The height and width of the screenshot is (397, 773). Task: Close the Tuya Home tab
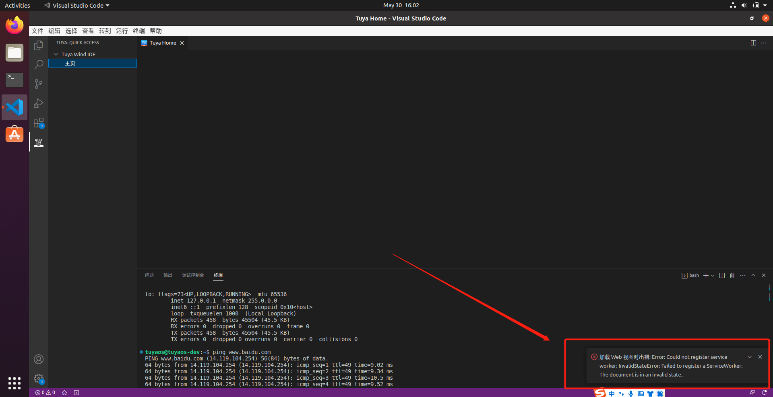182,43
